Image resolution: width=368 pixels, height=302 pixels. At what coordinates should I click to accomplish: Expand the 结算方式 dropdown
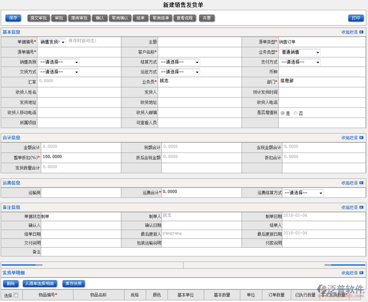[x=180, y=62]
